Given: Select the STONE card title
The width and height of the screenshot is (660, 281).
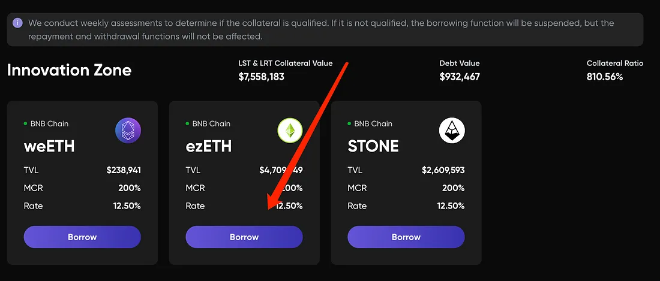Looking at the screenshot, I should click(373, 146).
